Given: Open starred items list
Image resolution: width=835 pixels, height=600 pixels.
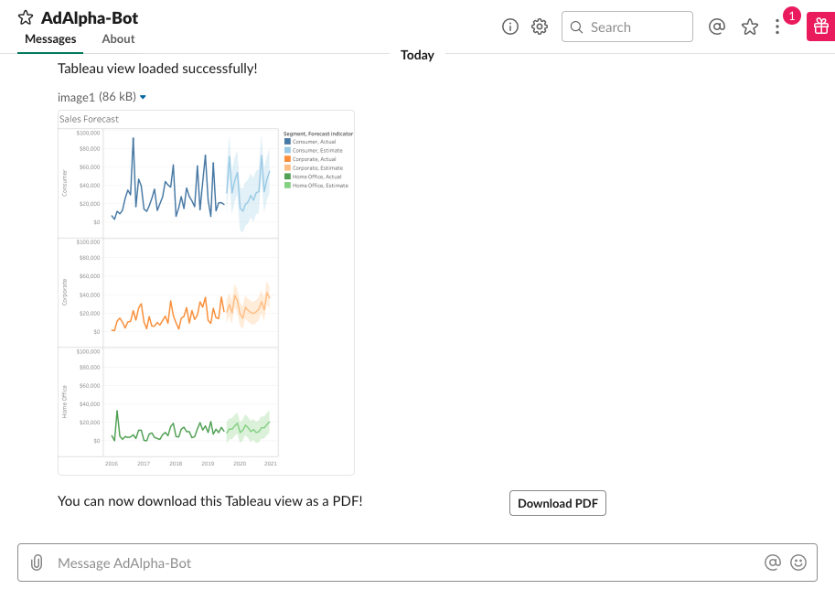Looking at the screenshot, I should point(750,27).
